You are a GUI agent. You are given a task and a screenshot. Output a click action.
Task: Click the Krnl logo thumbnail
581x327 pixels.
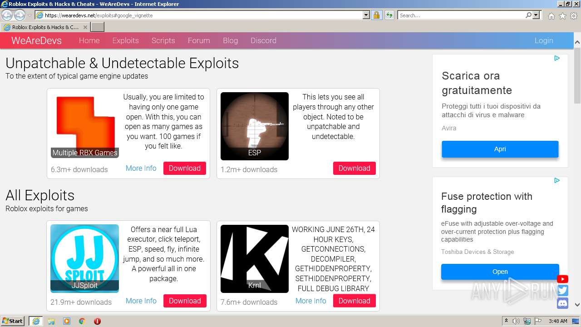coord(255,259)
